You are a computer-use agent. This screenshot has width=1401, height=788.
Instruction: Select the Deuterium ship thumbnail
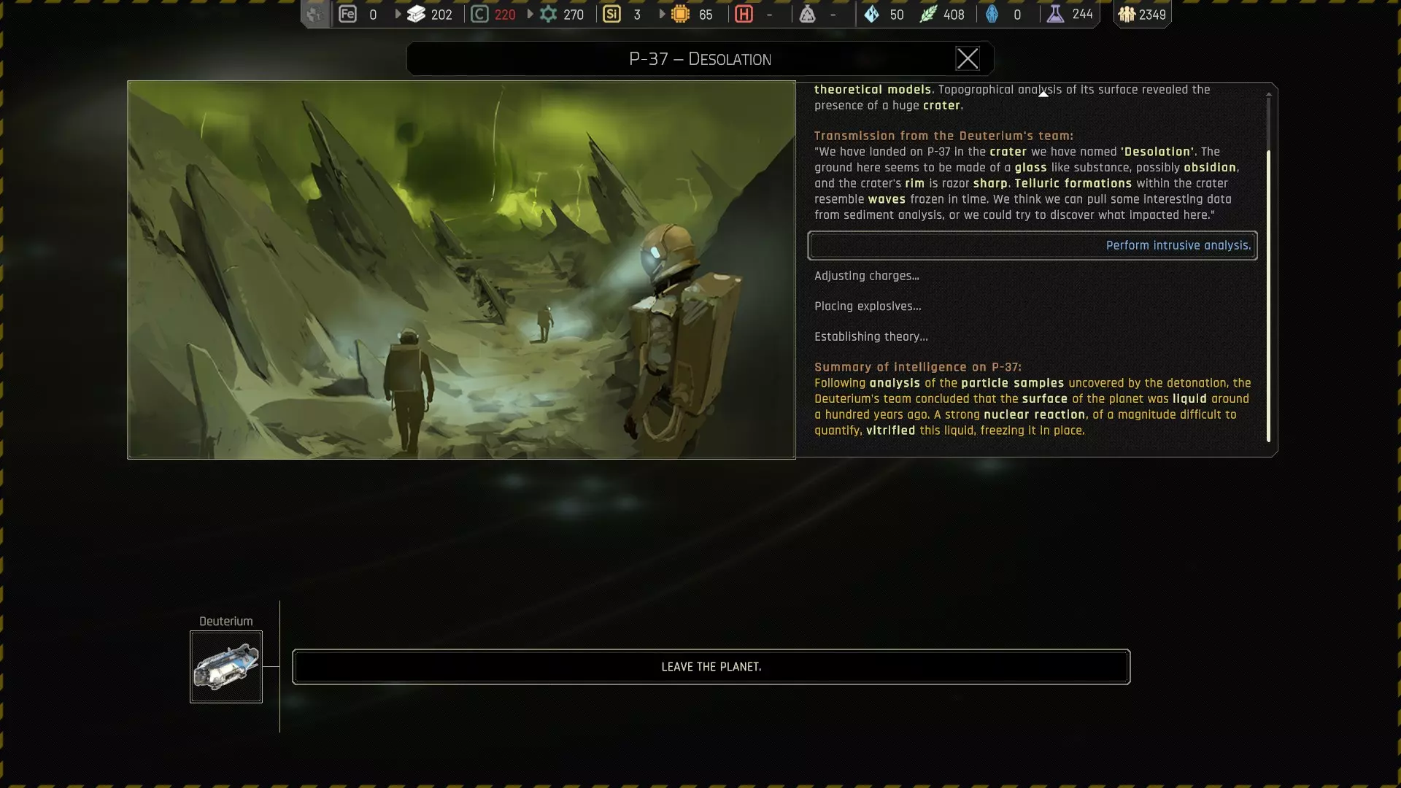[226, 667]
